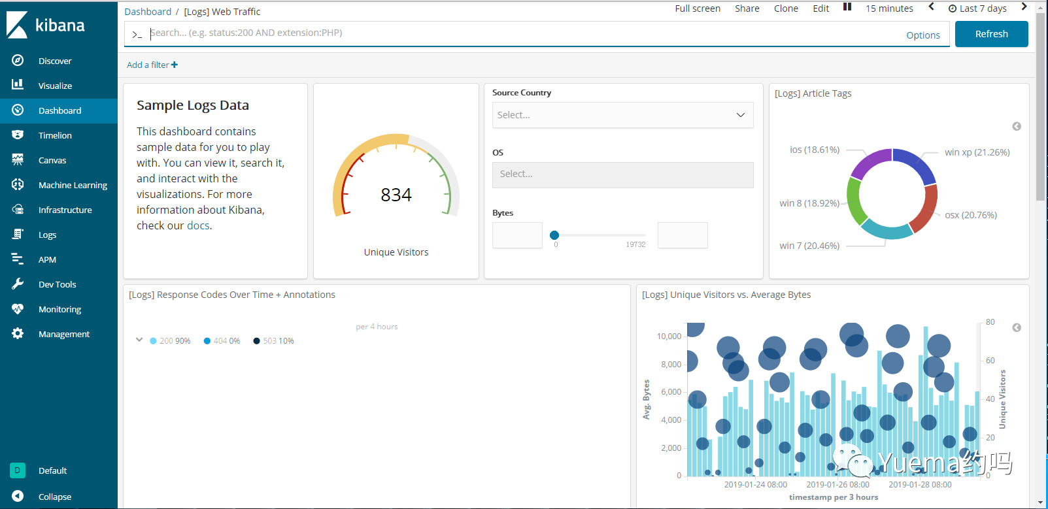Toggle Article Tags legend arrow

[1017, 126]
